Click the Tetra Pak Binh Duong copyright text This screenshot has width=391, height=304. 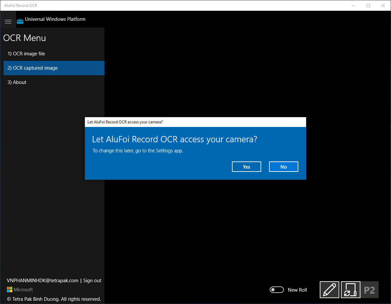(x=54, y=299)
